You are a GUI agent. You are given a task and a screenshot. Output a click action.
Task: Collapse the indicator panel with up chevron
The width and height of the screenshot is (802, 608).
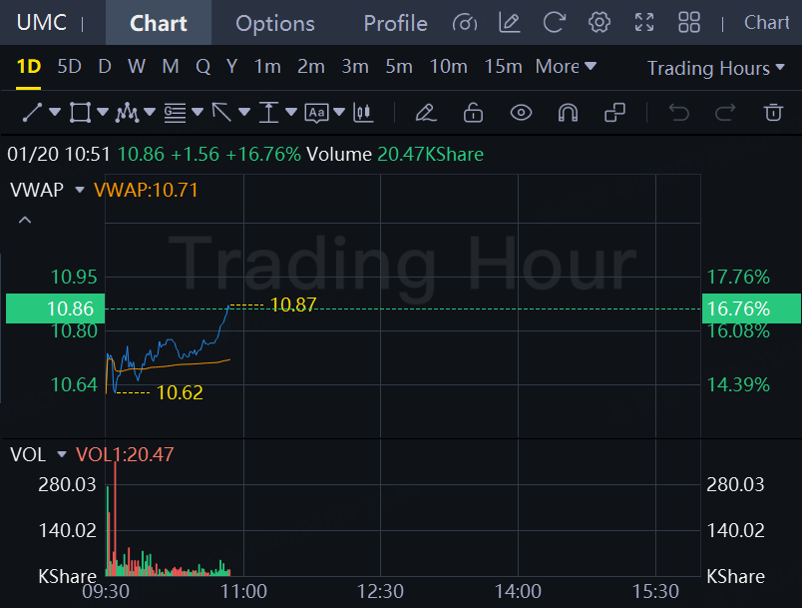tap(25, 220)
